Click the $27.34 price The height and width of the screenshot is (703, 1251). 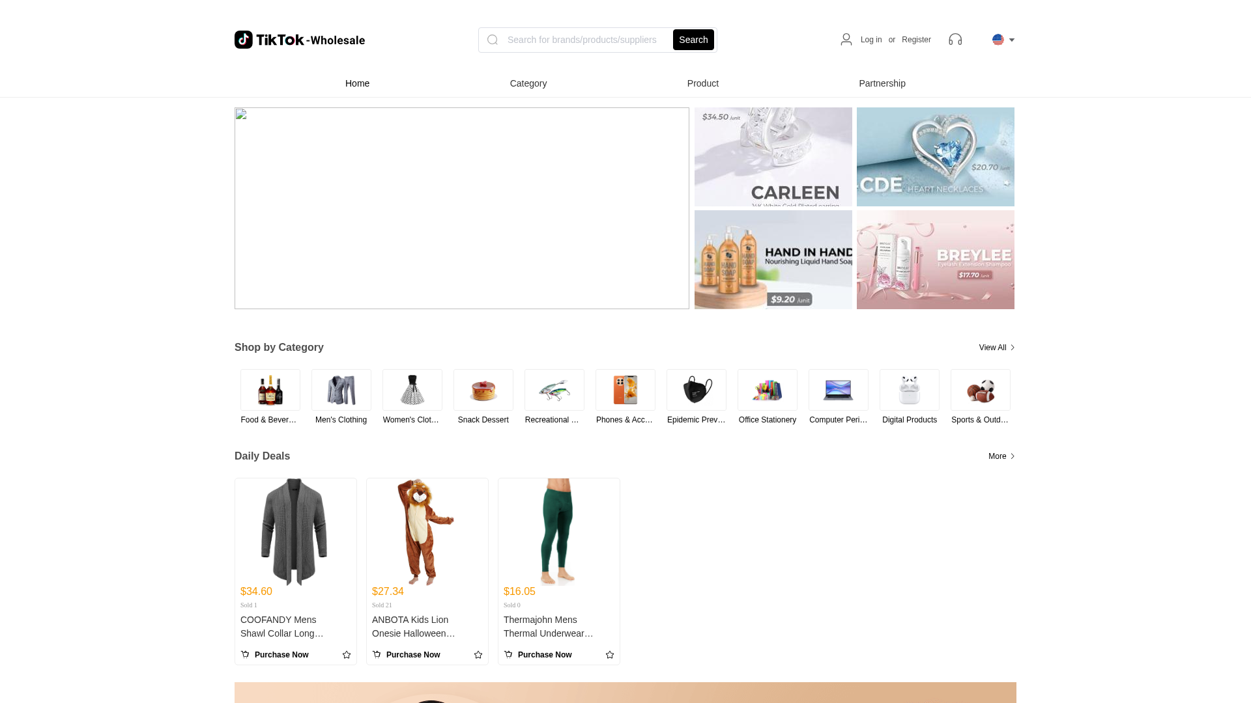point(388,592)
